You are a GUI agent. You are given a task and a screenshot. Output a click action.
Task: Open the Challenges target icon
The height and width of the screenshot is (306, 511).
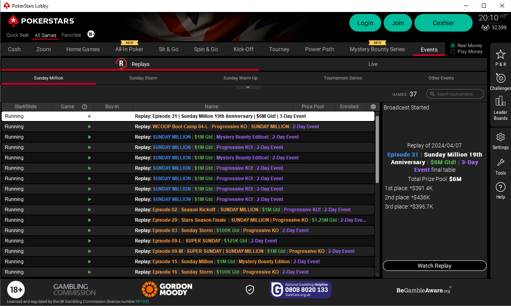501,78
